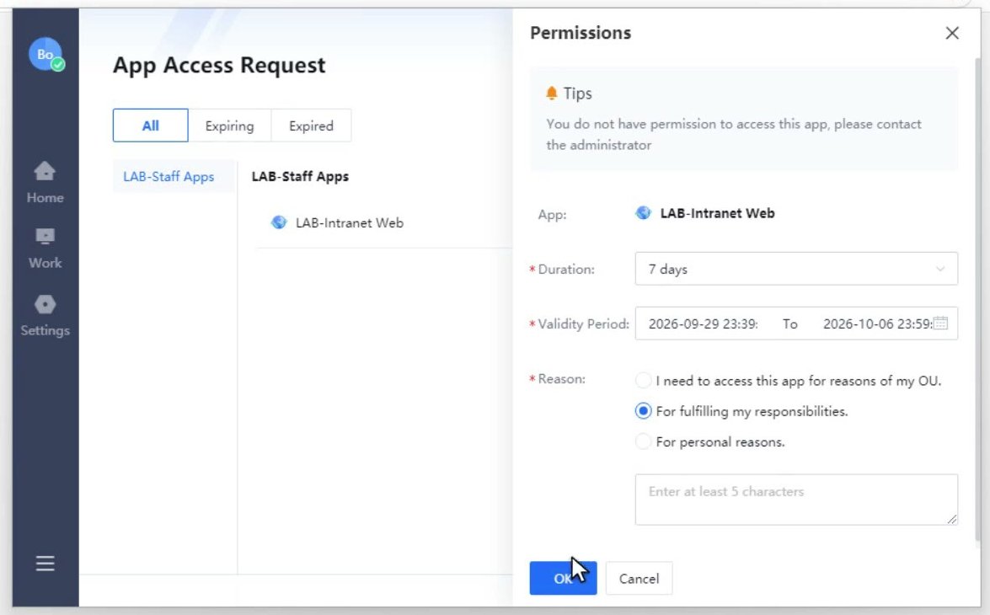Click the 'LAB-Staff Apps' bold section heading
This screenshot has height=615, width=990.
[300, 177]
